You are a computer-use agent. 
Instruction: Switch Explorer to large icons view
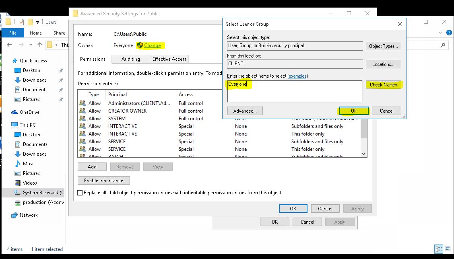[x=448, y=249]
